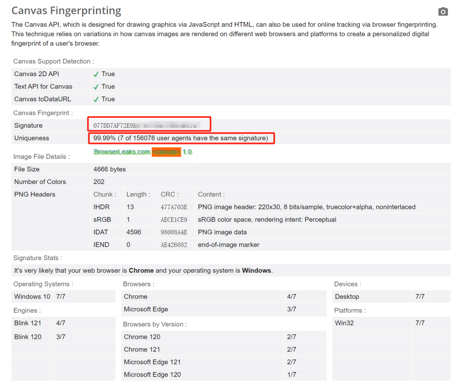
Task: Click the IEND end-of-image marker row
Action: 229,245
